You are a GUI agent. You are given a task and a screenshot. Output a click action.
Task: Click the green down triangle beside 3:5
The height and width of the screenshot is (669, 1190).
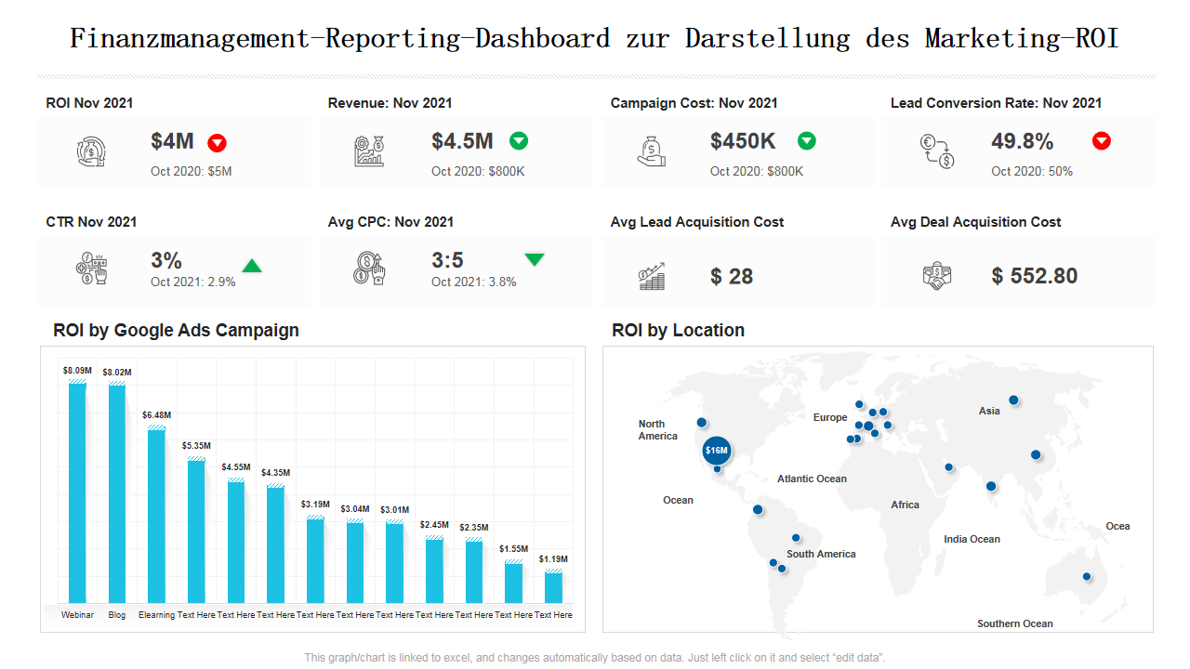pos(535,259)
